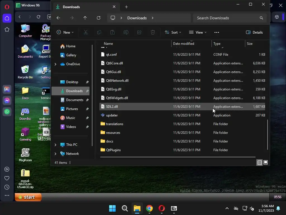Open the View dropdown menu

coord(198,32)
